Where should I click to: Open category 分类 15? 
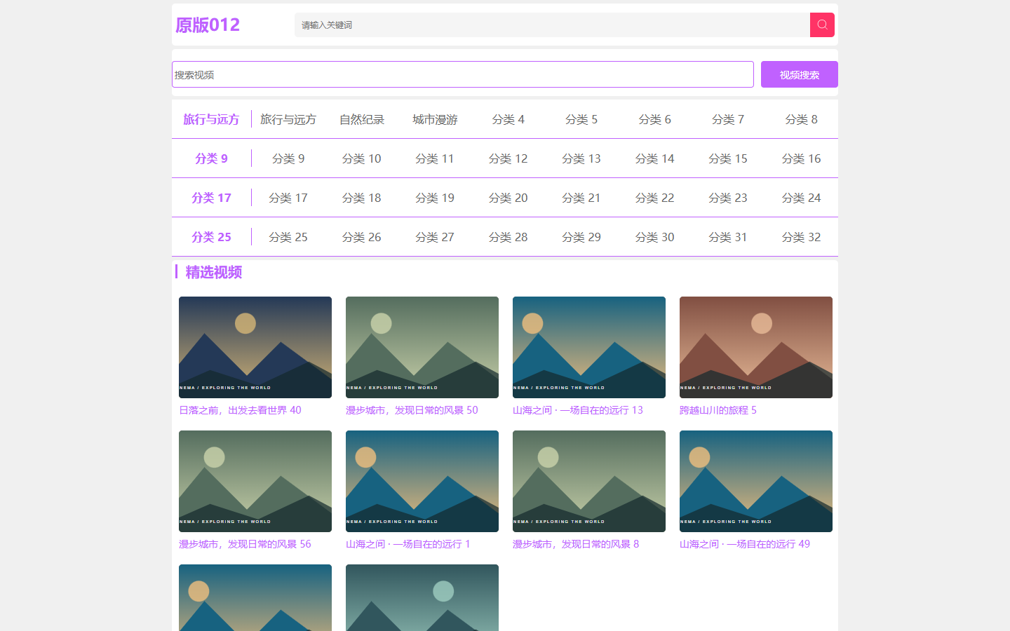pos(728,158)
